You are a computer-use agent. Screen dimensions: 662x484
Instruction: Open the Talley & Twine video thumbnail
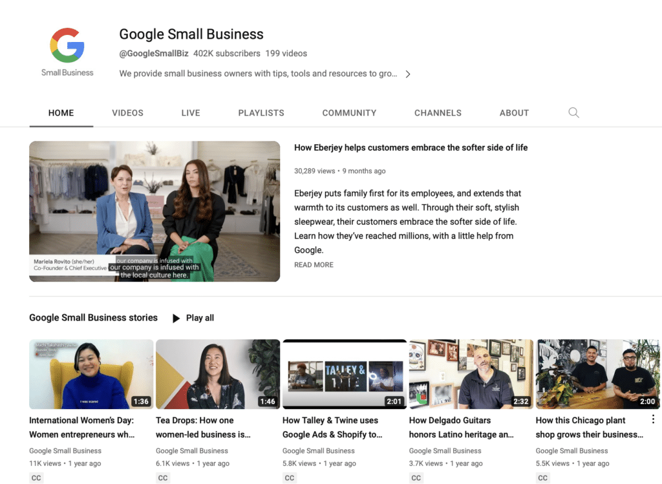(345, 374)
